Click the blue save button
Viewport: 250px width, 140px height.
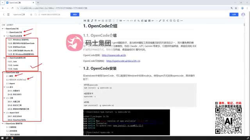click(x=75, y=14)
